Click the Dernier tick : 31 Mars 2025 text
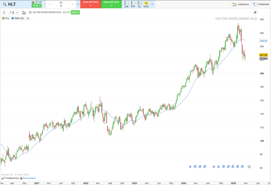This screenshot has height=185, width=271. (x=15, y=174)
